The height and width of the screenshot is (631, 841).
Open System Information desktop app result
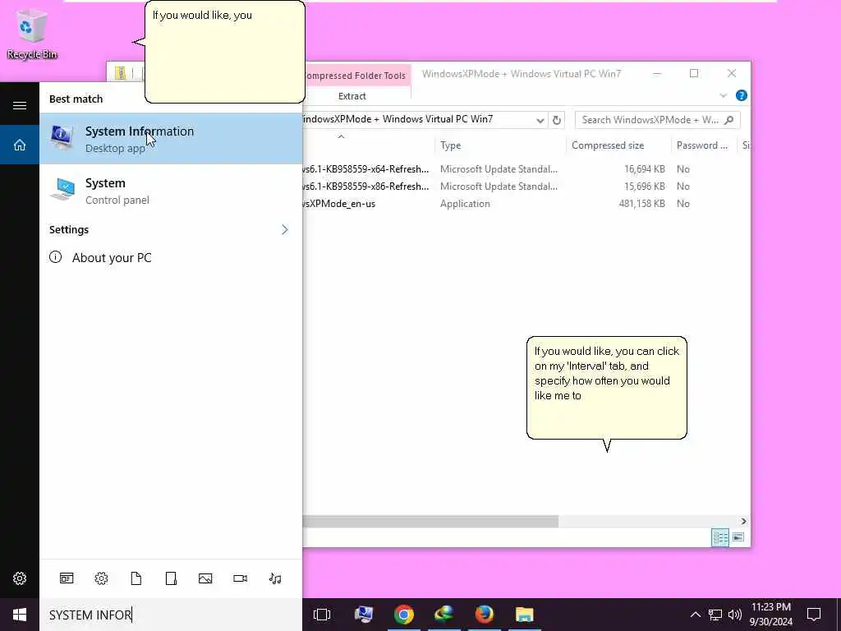click(171, 138)
